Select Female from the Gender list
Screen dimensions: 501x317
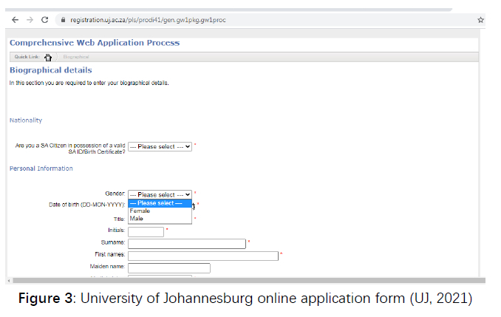(x=140, y=211)
